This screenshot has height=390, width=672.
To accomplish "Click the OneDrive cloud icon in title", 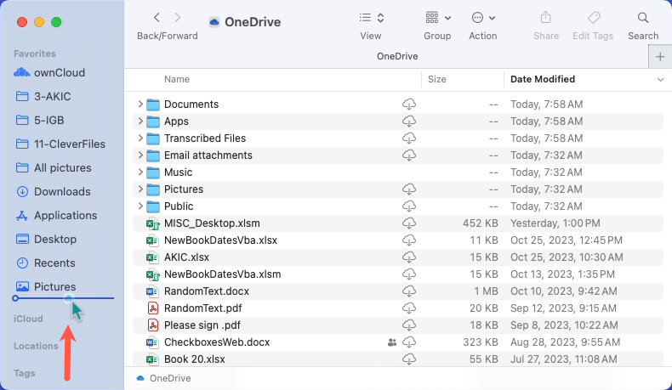I will [x=214, y=22].
